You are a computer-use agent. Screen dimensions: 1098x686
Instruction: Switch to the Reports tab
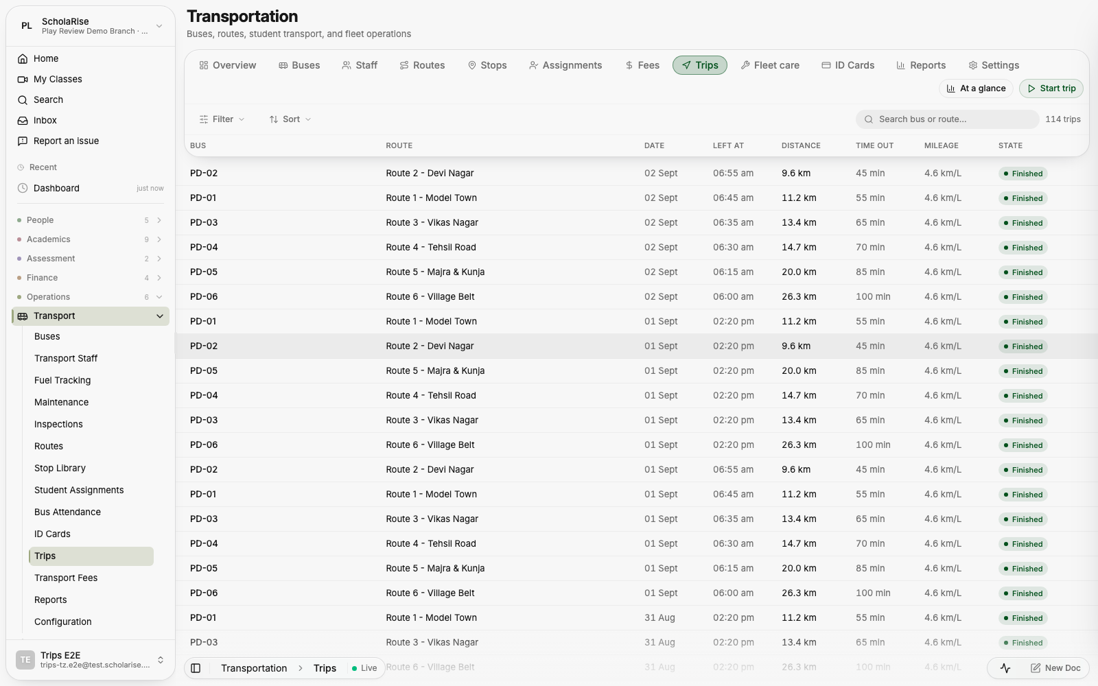pyautogui.click(x=921, y=65)
